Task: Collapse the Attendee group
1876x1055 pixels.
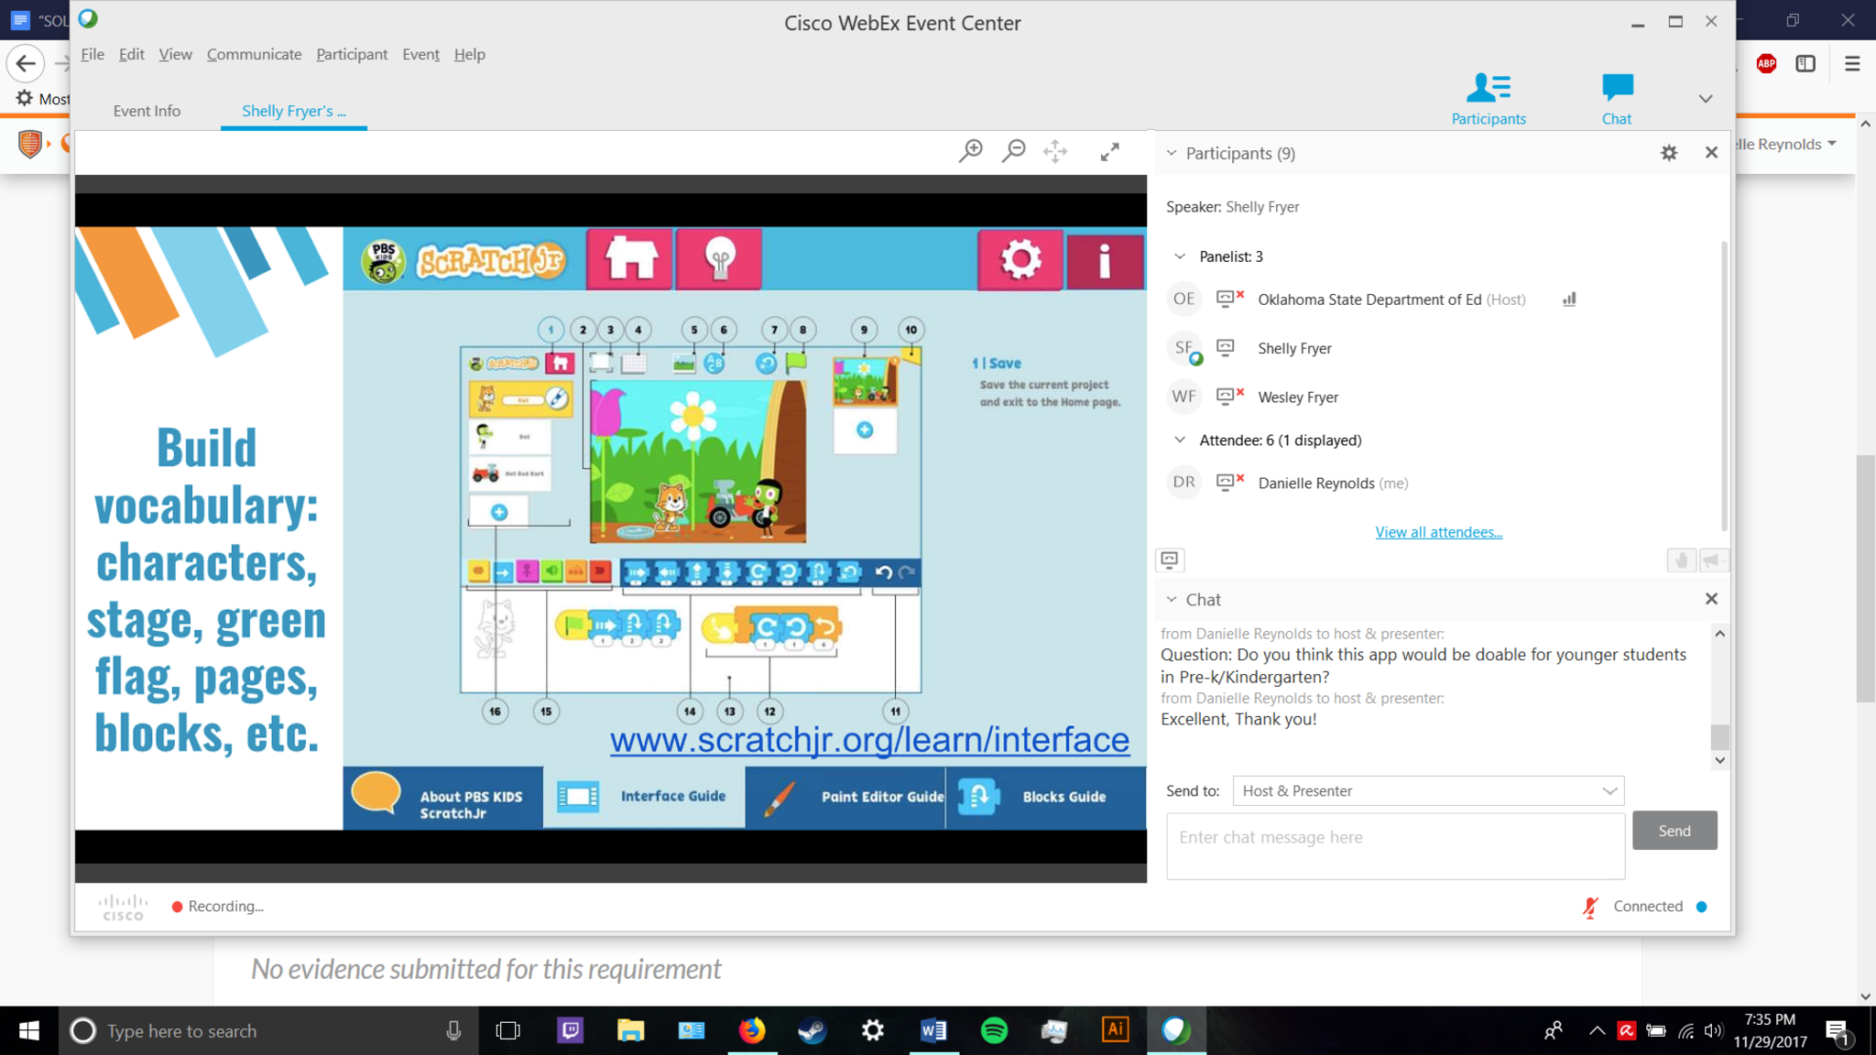Action: tap(1180, 440)
